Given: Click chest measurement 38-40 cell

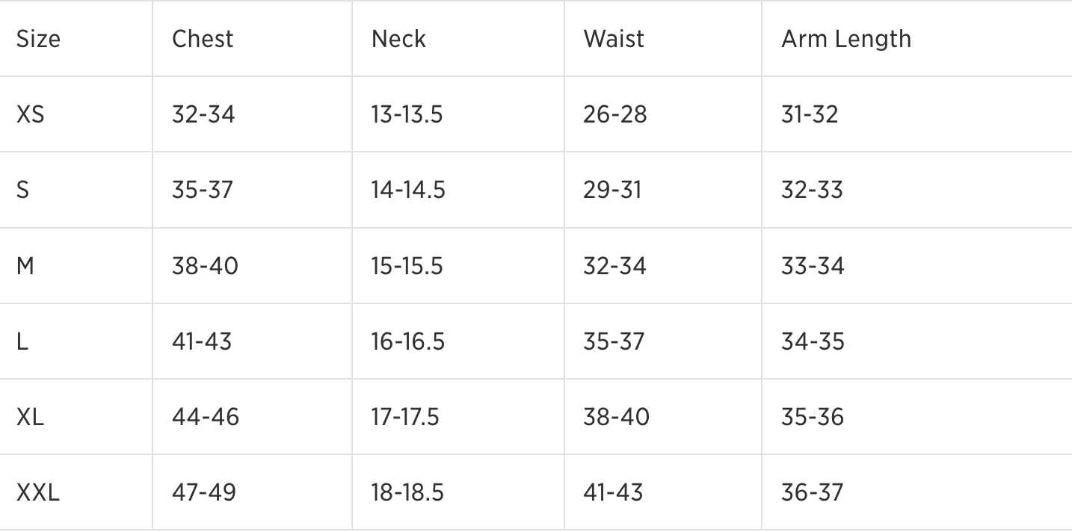Looking at the screenshot, I should [205, 266].
